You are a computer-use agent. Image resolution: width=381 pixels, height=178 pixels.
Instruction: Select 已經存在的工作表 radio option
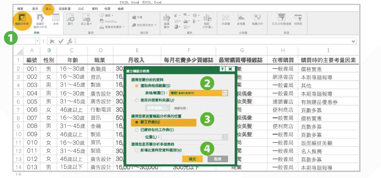(136, 130)
